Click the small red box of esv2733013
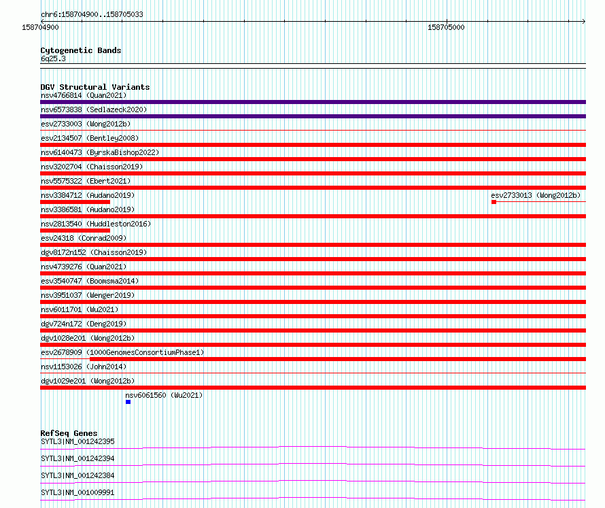The width and height of the screenshot is (605, 508). [x=494, y=202]
